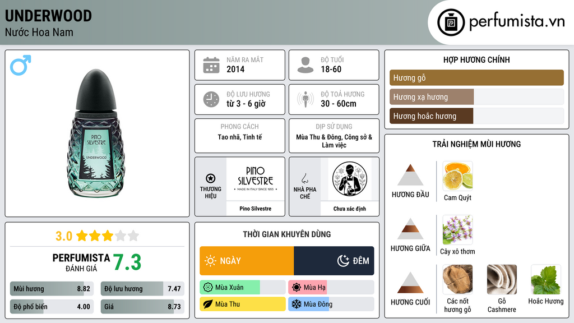Viewport: 574px width, 323px height.
Task: Click the perfumista.vn perfume bottle logo icon
Action: [451, 22]
